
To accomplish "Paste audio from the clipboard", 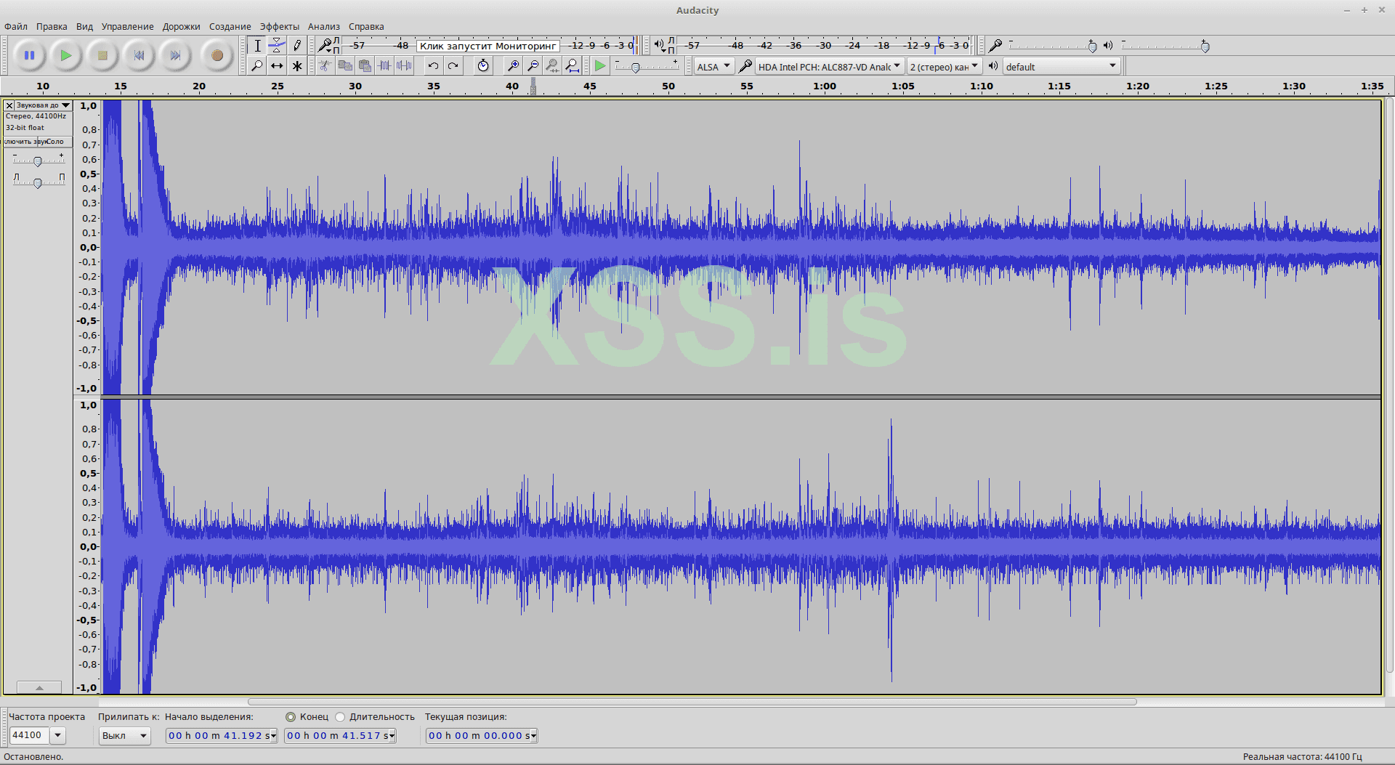I will 365,66.
